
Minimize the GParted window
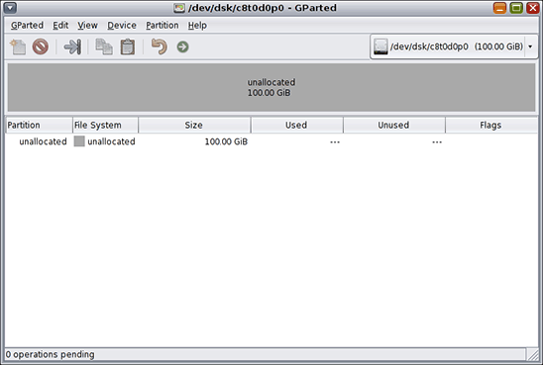tap(499, 8)
